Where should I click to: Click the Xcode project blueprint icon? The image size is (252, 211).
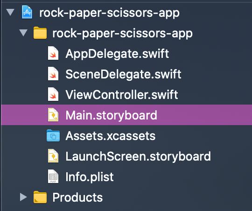[x=27, y=12]
